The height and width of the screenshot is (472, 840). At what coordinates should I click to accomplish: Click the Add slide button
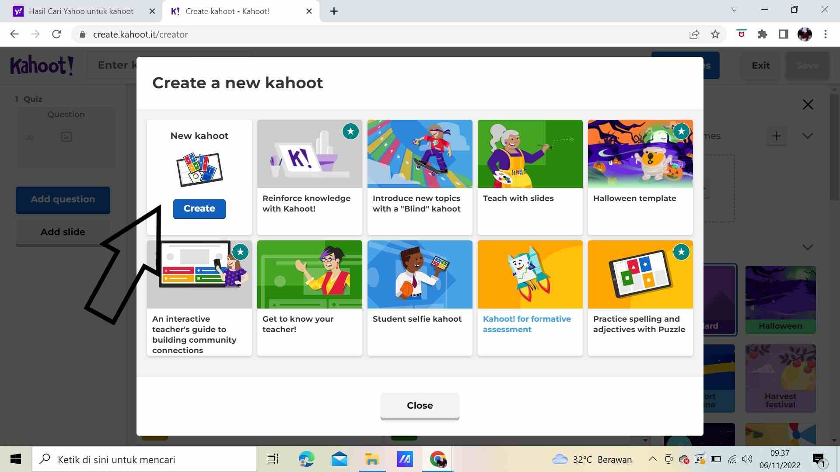click(x=63, y=232)
